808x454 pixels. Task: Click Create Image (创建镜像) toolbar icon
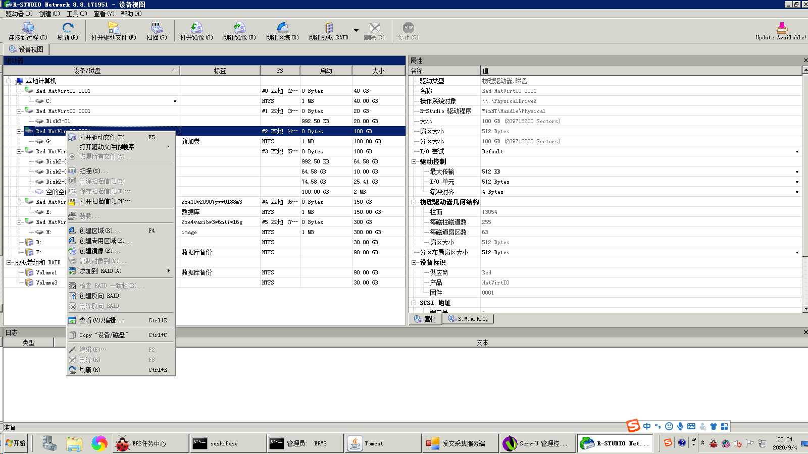coord(239,31)
